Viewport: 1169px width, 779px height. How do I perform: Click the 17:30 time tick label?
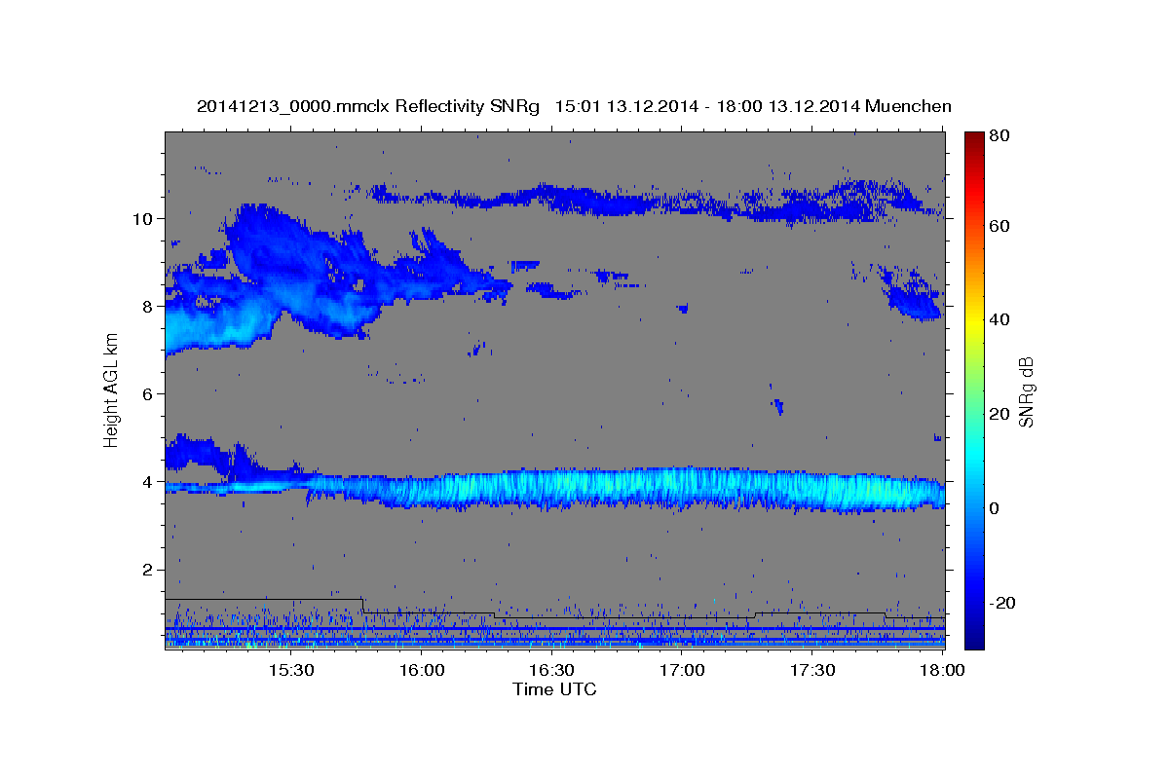tap(812, 671)
